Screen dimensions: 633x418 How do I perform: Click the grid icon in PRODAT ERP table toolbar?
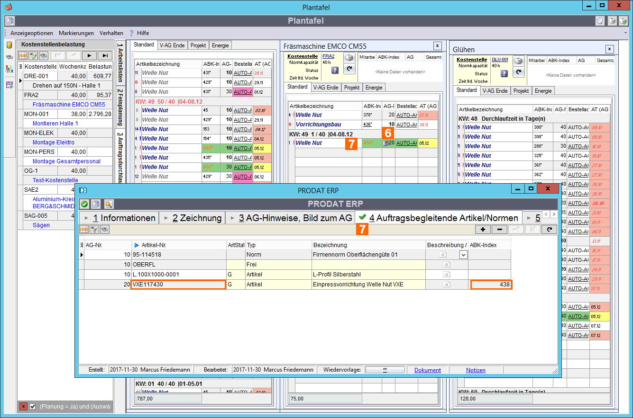coord(84,229)
